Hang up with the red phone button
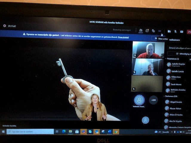 pyautogui.click(x=189, y=32)
